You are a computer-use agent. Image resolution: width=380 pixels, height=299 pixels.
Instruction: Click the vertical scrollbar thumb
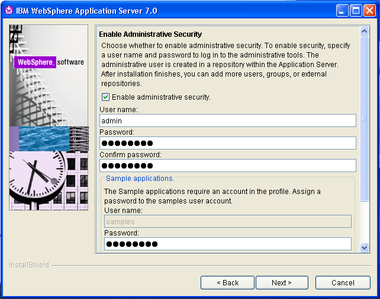point(365,119)
